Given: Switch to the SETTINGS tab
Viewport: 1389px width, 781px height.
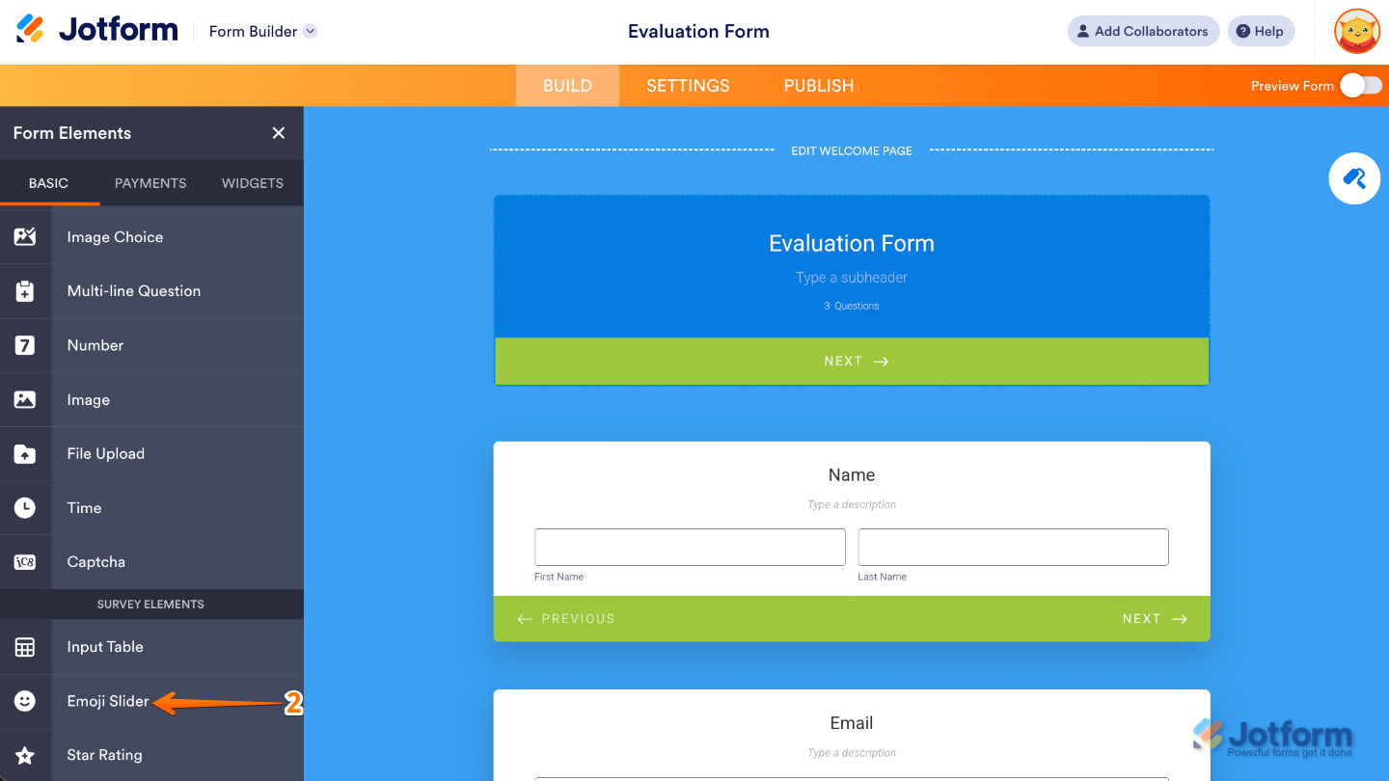Looking at the screenshot, I should 688,85.
